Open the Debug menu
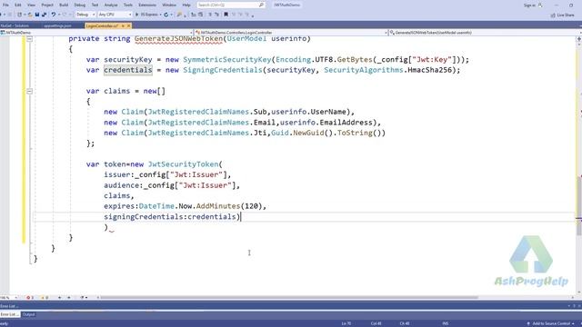Viewport: 582px width, 327px height. 79,5
